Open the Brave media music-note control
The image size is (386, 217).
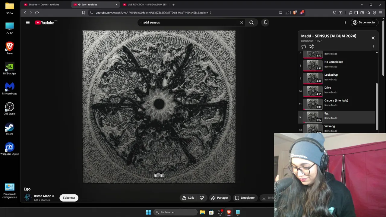coord(350,13)
